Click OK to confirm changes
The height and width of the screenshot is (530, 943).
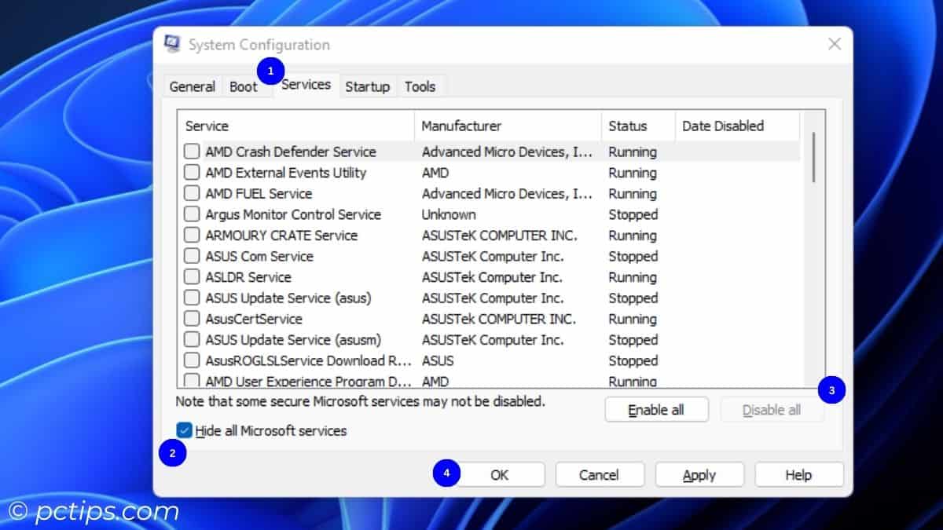coord(500,474)
